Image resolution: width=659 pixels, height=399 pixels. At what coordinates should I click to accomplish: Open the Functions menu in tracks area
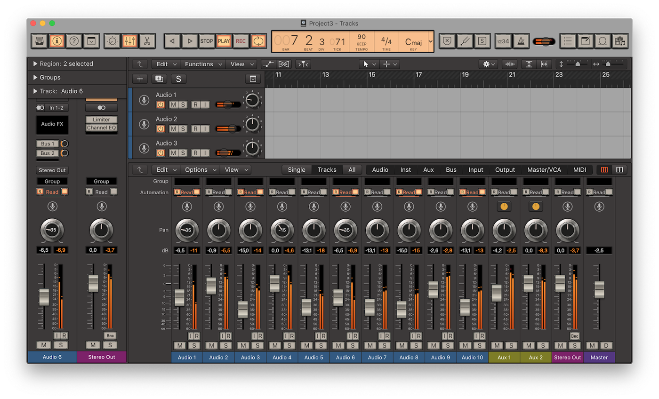click(x=203, y=64)
